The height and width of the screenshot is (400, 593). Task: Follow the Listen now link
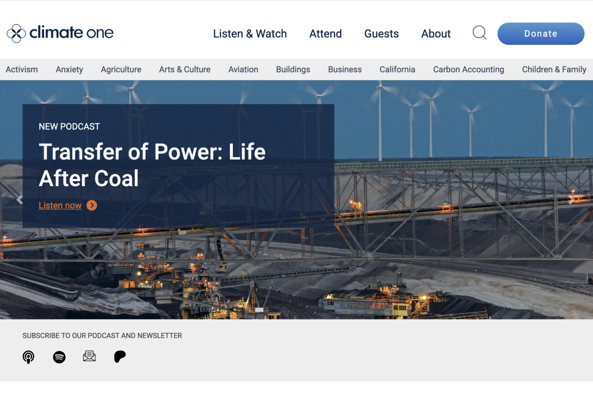coord(60,205)
